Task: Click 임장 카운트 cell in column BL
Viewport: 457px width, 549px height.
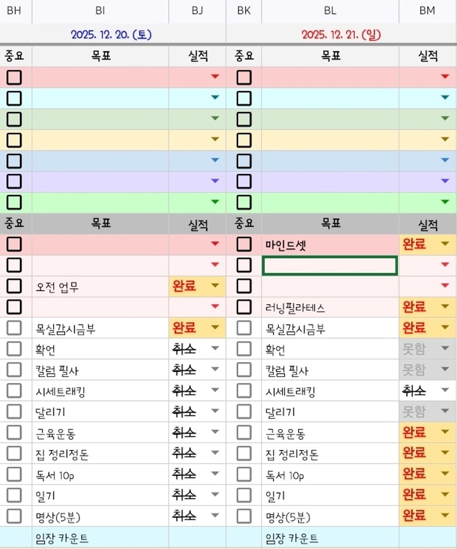Action: point(330,538)
